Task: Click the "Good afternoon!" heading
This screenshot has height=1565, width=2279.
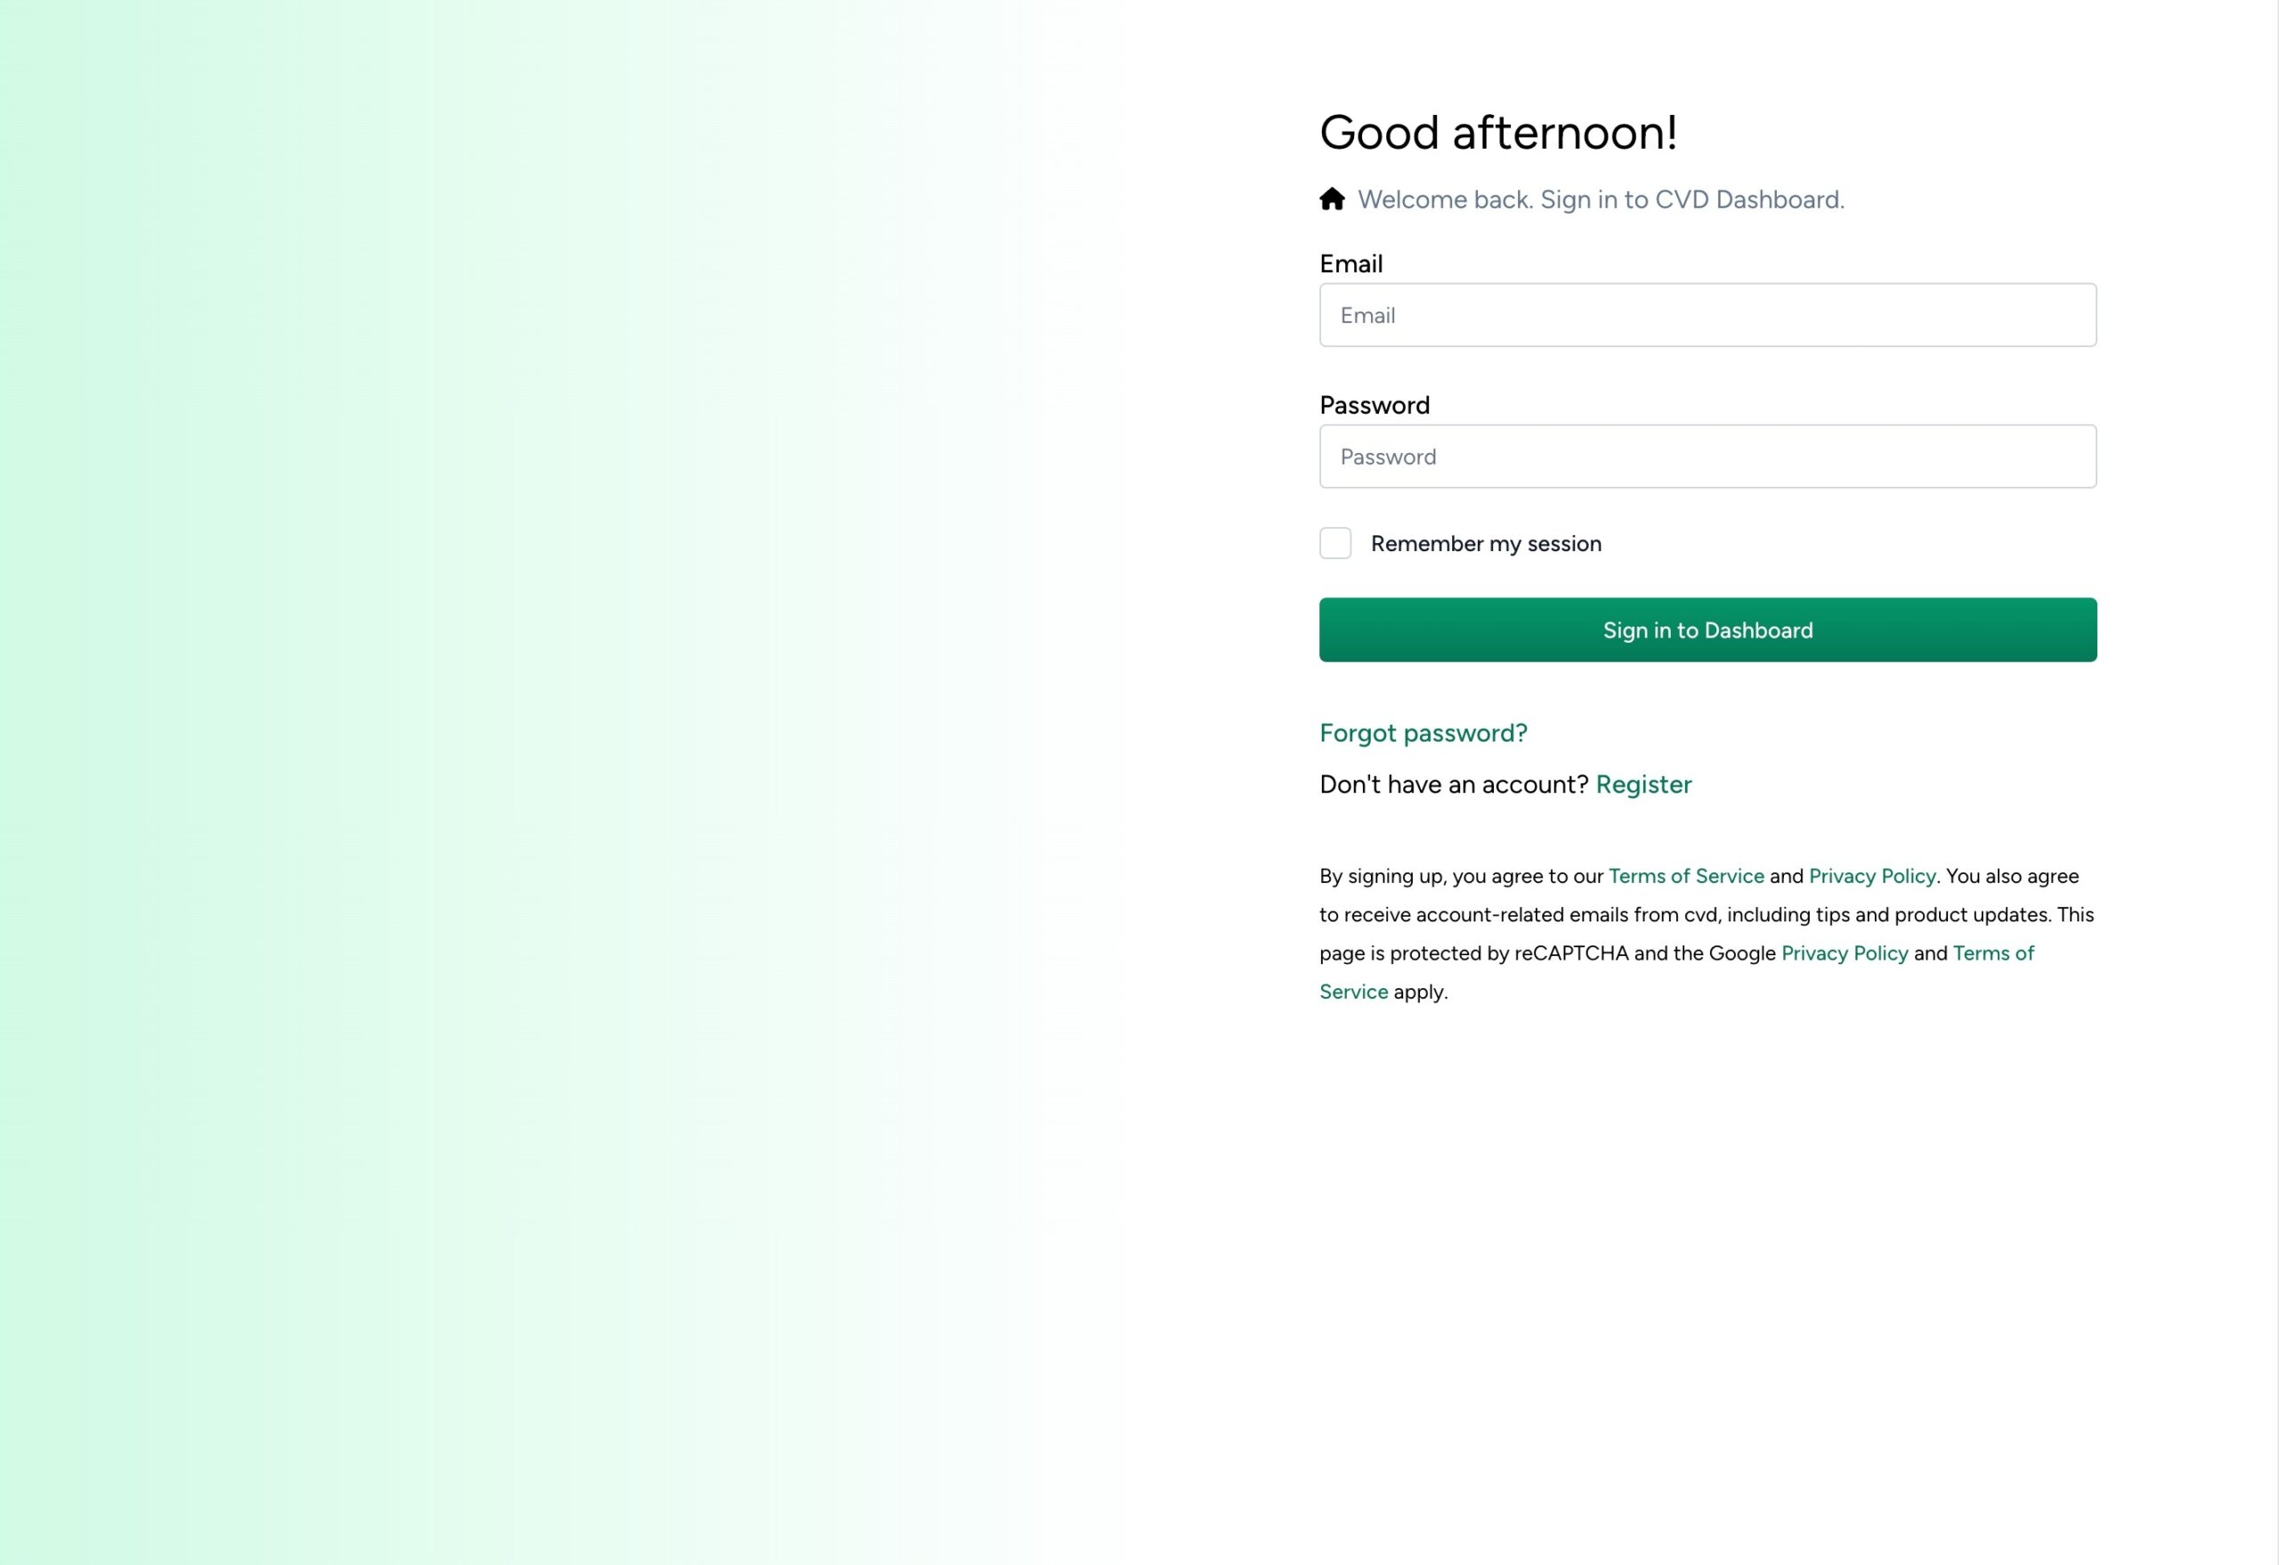Action: (x=1498, y=133)
